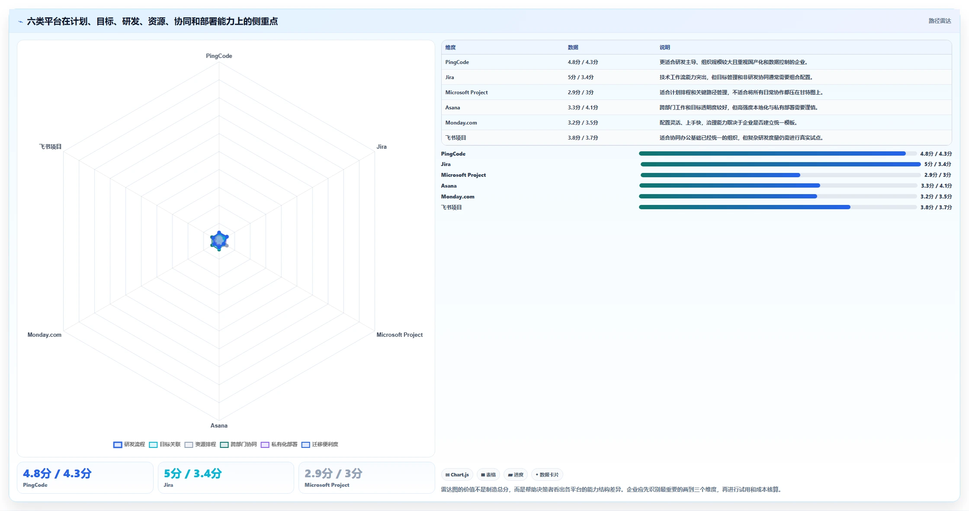Click the 维度 column header
Viewport: 969px width, 511px height.
point(450,48)
